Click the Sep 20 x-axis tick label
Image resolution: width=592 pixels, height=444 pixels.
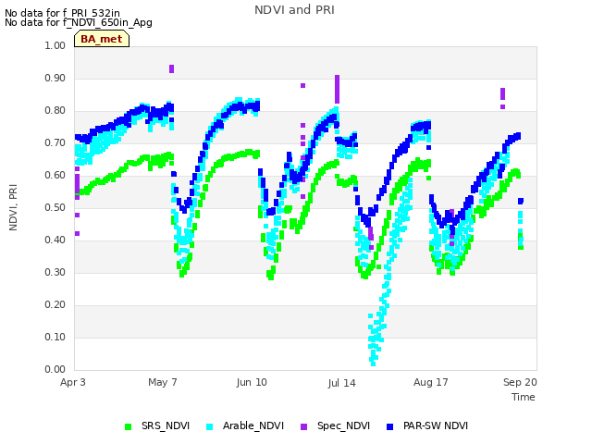(x=520, y=382)
